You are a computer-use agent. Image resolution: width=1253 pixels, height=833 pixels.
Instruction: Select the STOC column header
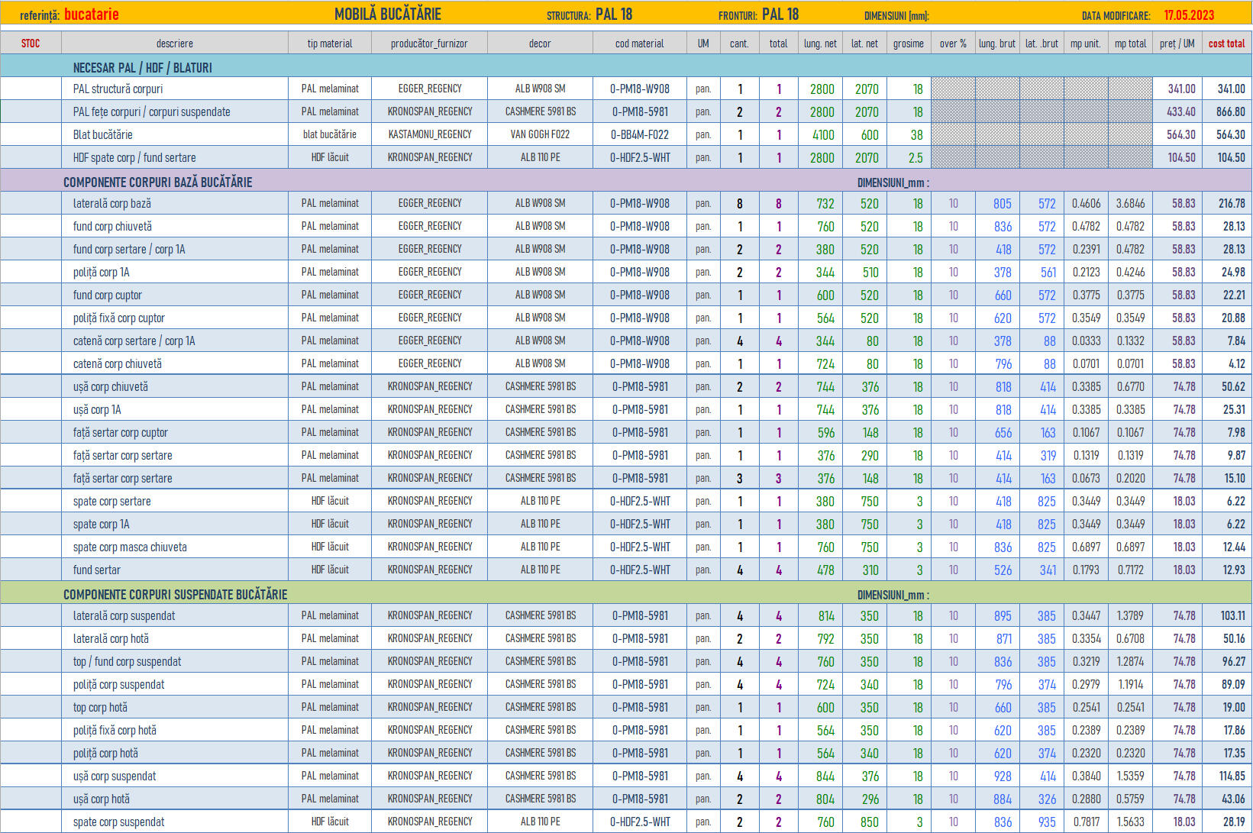(x=31, y=44)
